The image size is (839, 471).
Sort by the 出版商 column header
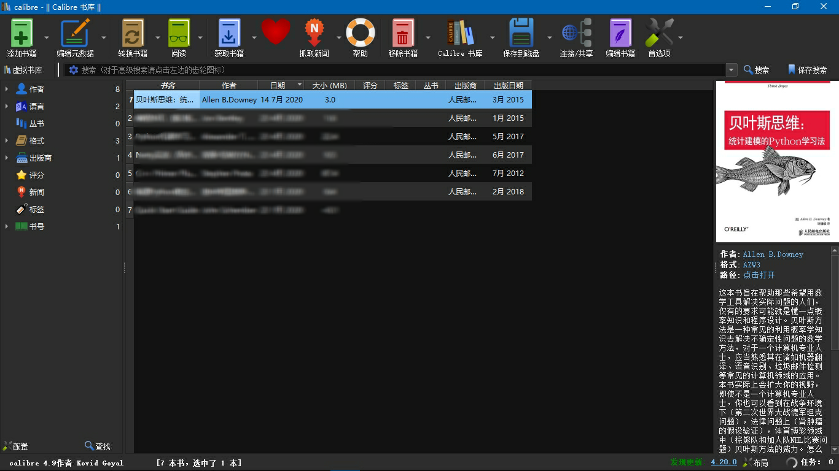pos(465,85)
